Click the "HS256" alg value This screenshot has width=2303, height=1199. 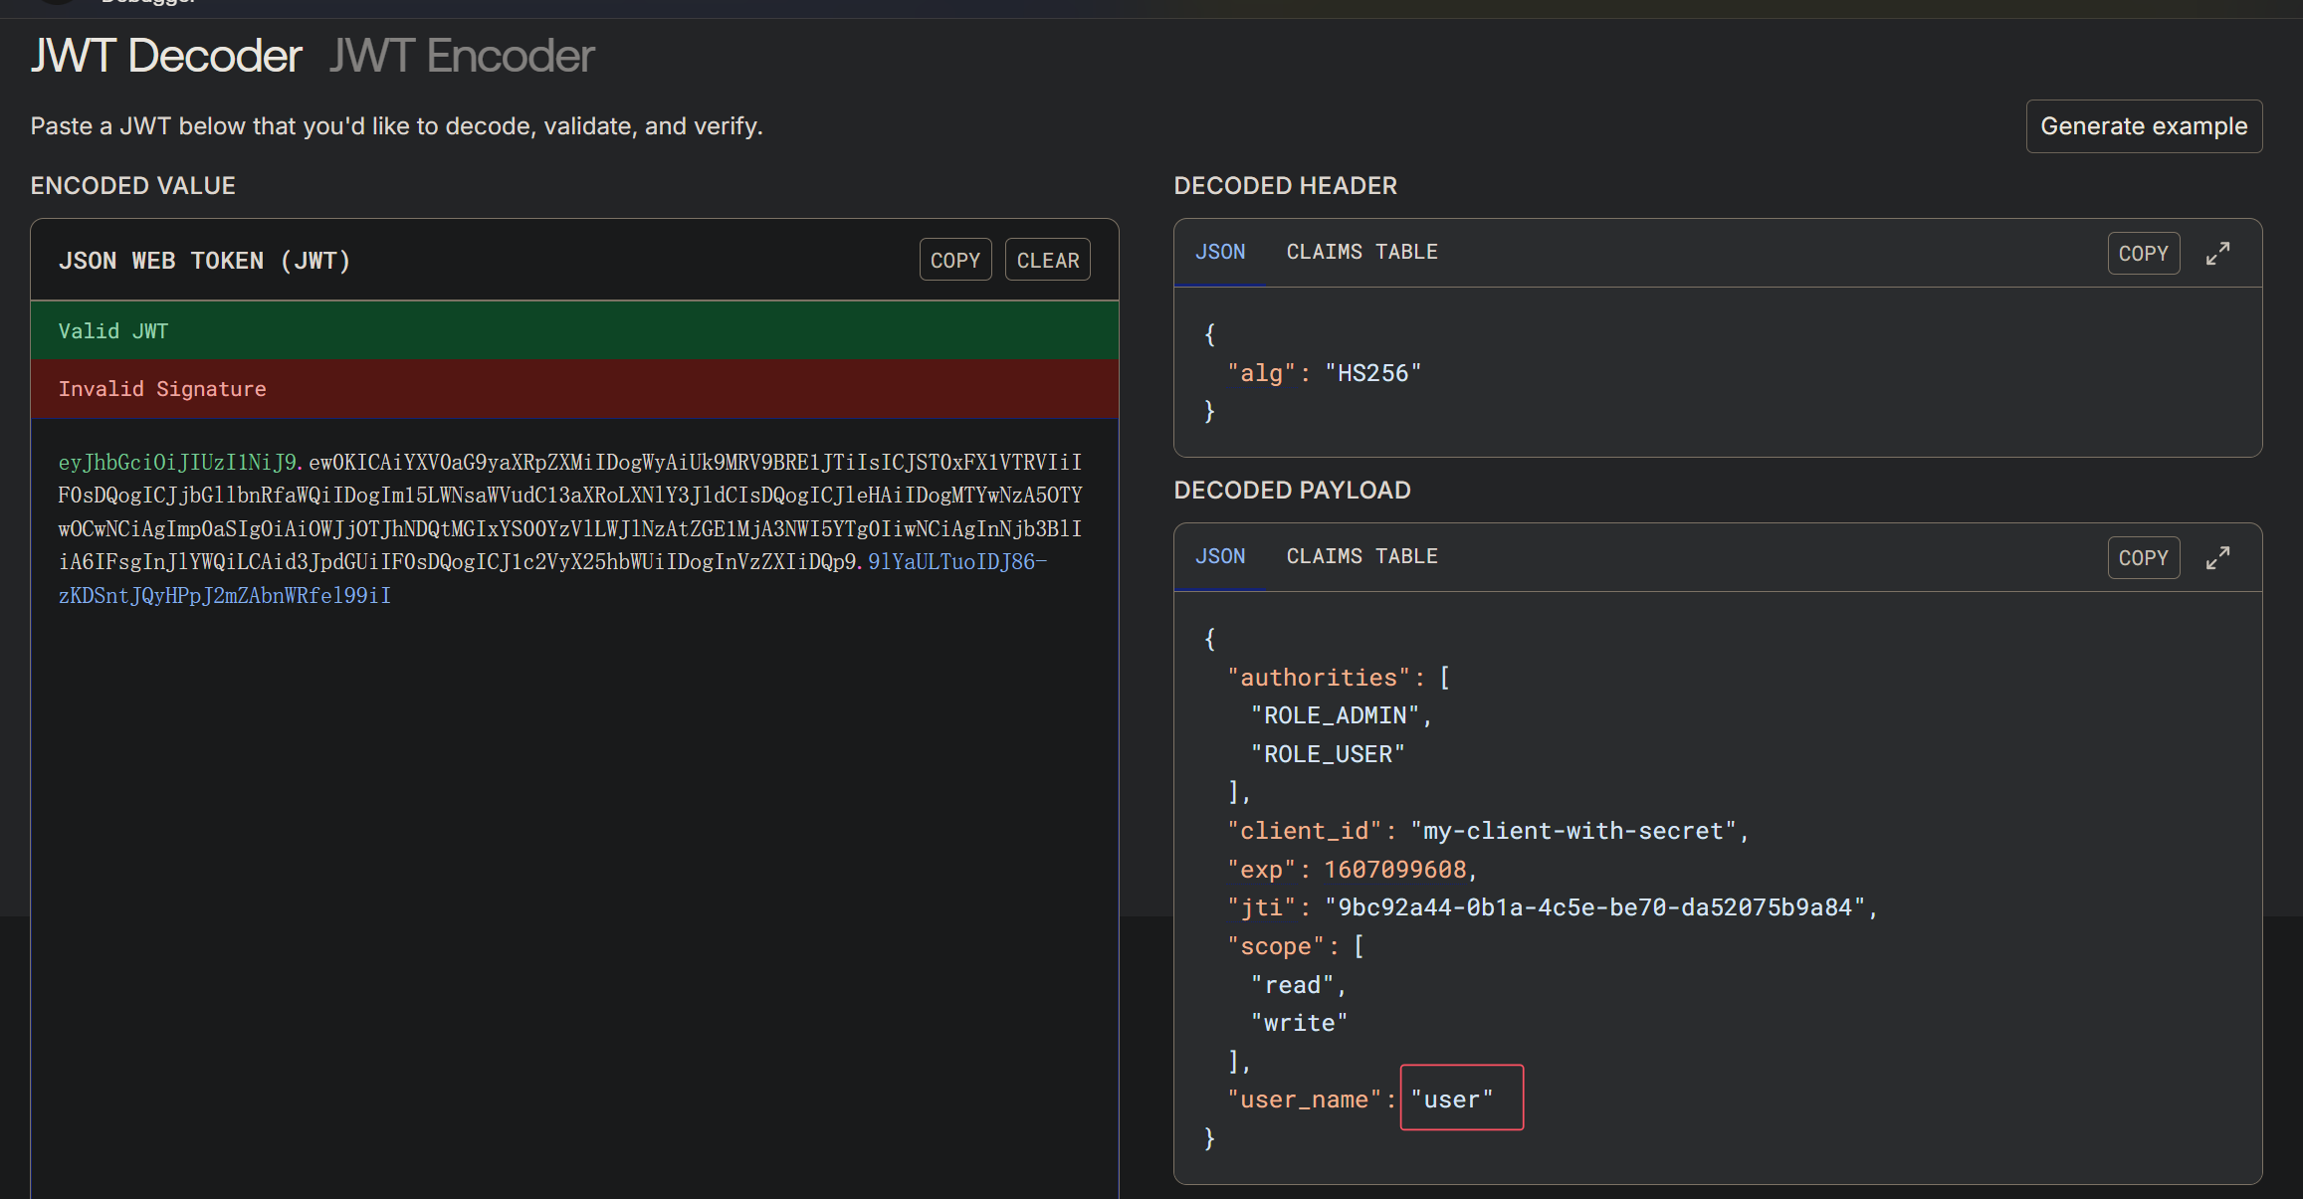[1372, 373]
